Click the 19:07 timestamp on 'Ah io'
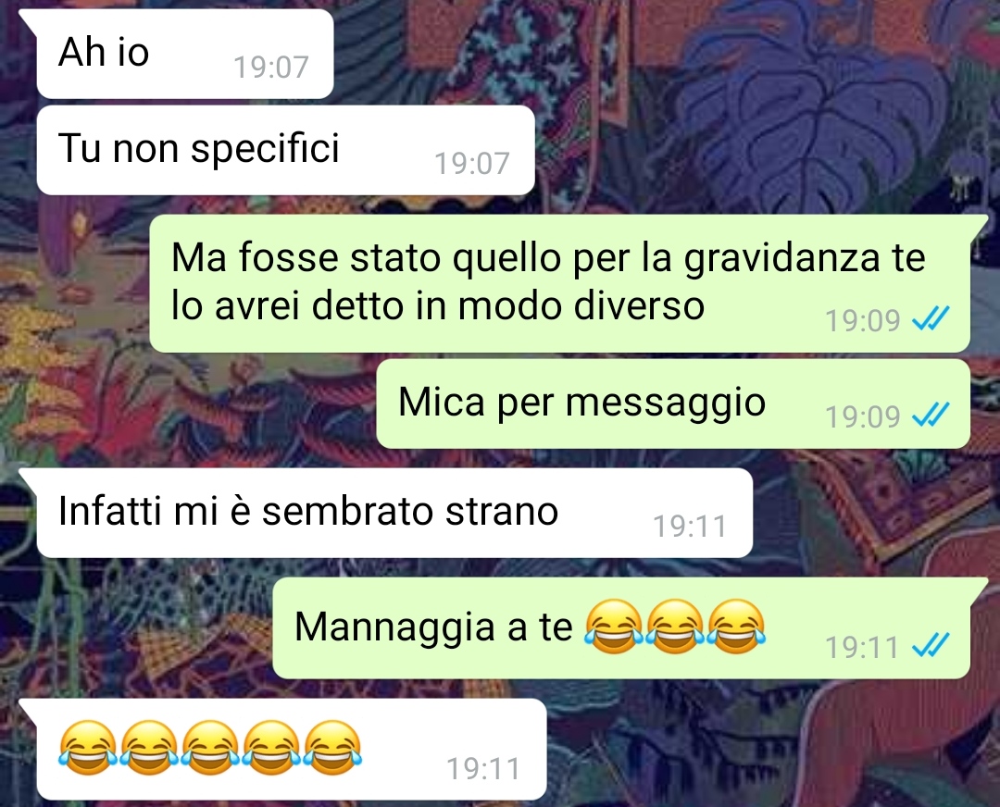 271,67
